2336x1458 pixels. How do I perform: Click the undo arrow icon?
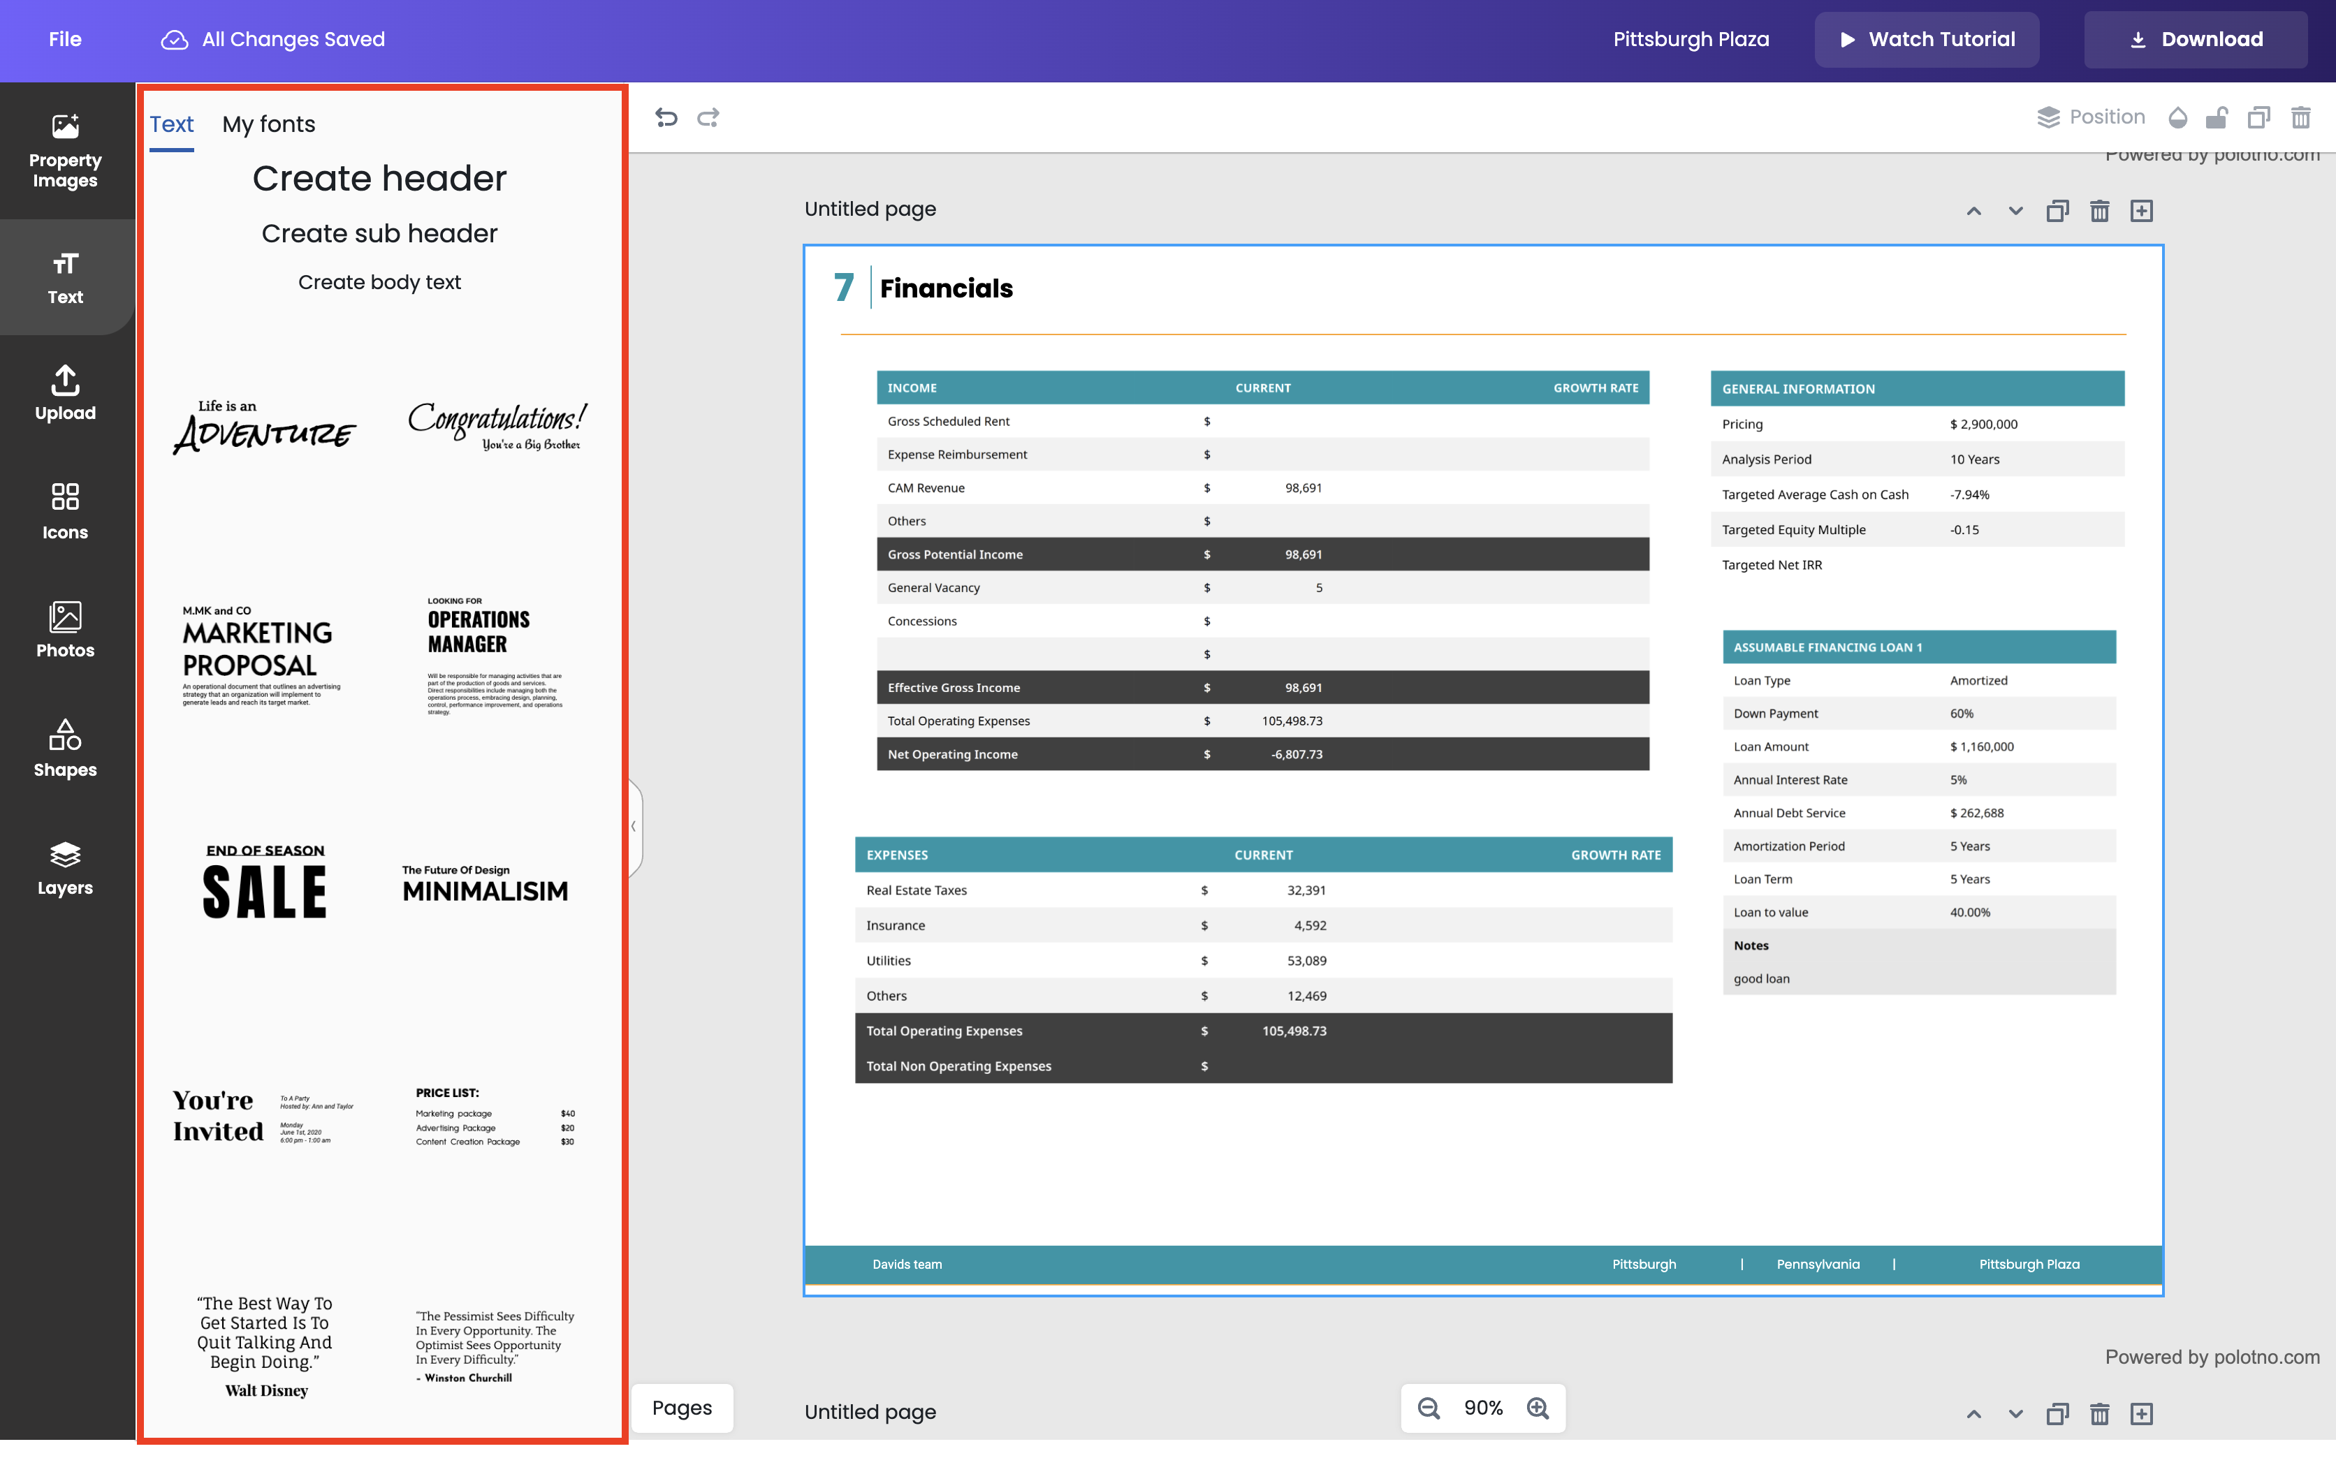666,117
